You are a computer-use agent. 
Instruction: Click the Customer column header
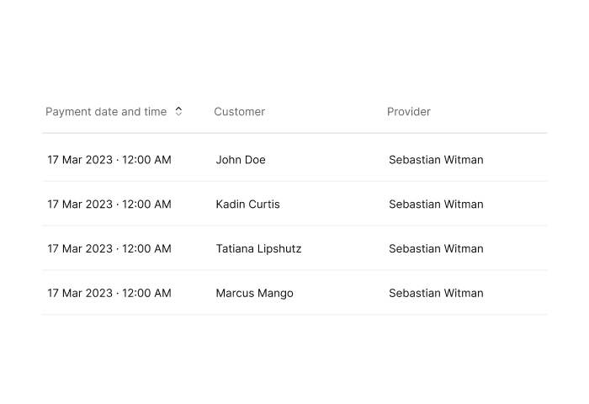coord(240,112)
